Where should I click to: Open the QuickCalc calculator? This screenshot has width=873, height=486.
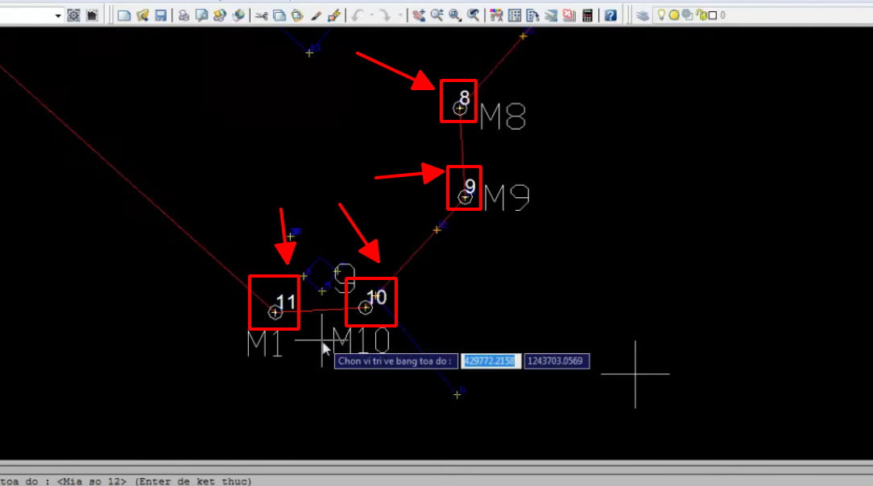point(587,15)
